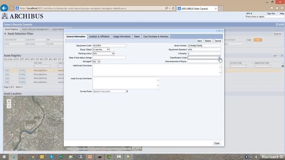Click the Subcomponent of Equip. field
This screenshot has width=285, height=160.
(x=204, y=61)
